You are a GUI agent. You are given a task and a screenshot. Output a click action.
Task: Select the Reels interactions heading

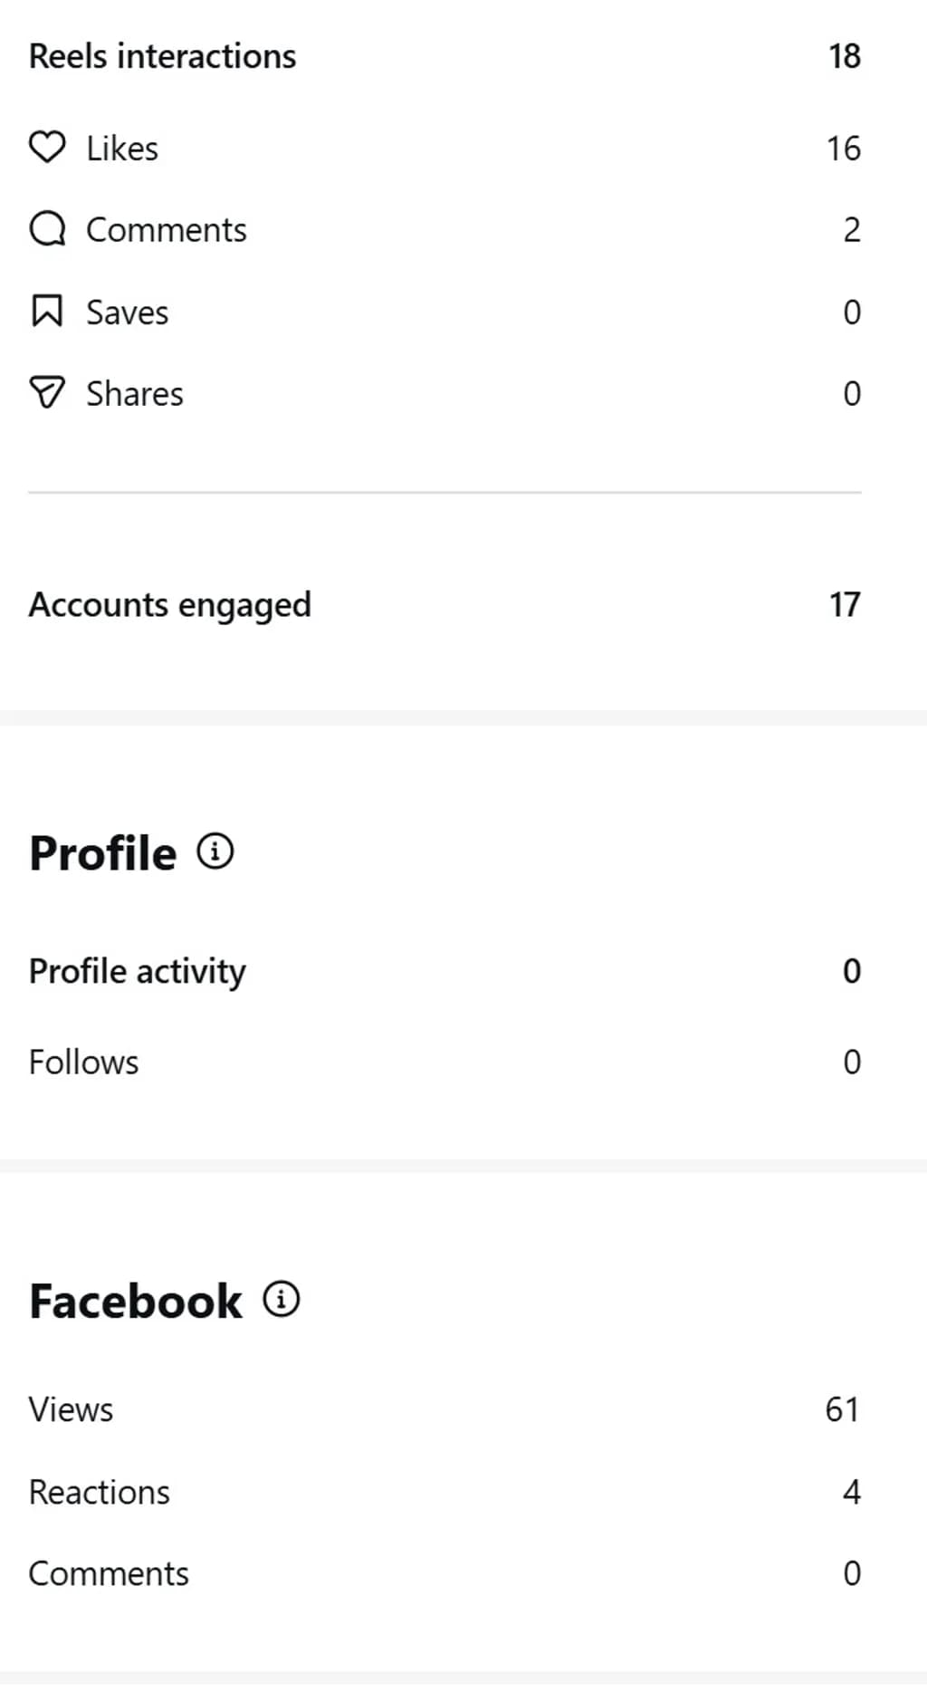(x=163, y=56)
